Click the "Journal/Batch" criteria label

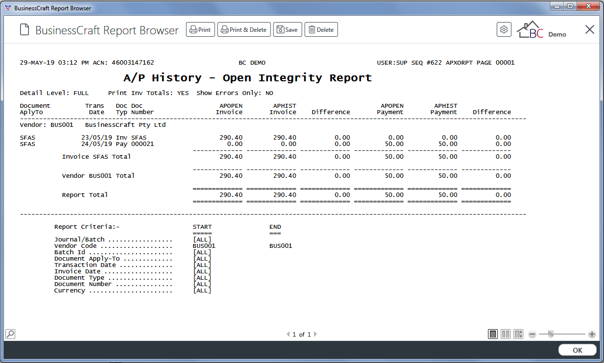[79, 240]
